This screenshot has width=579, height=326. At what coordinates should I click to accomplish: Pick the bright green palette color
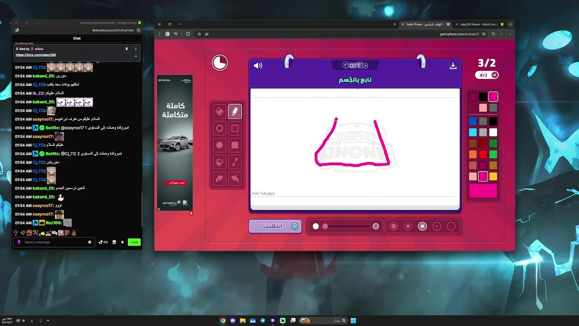[493, 154]
